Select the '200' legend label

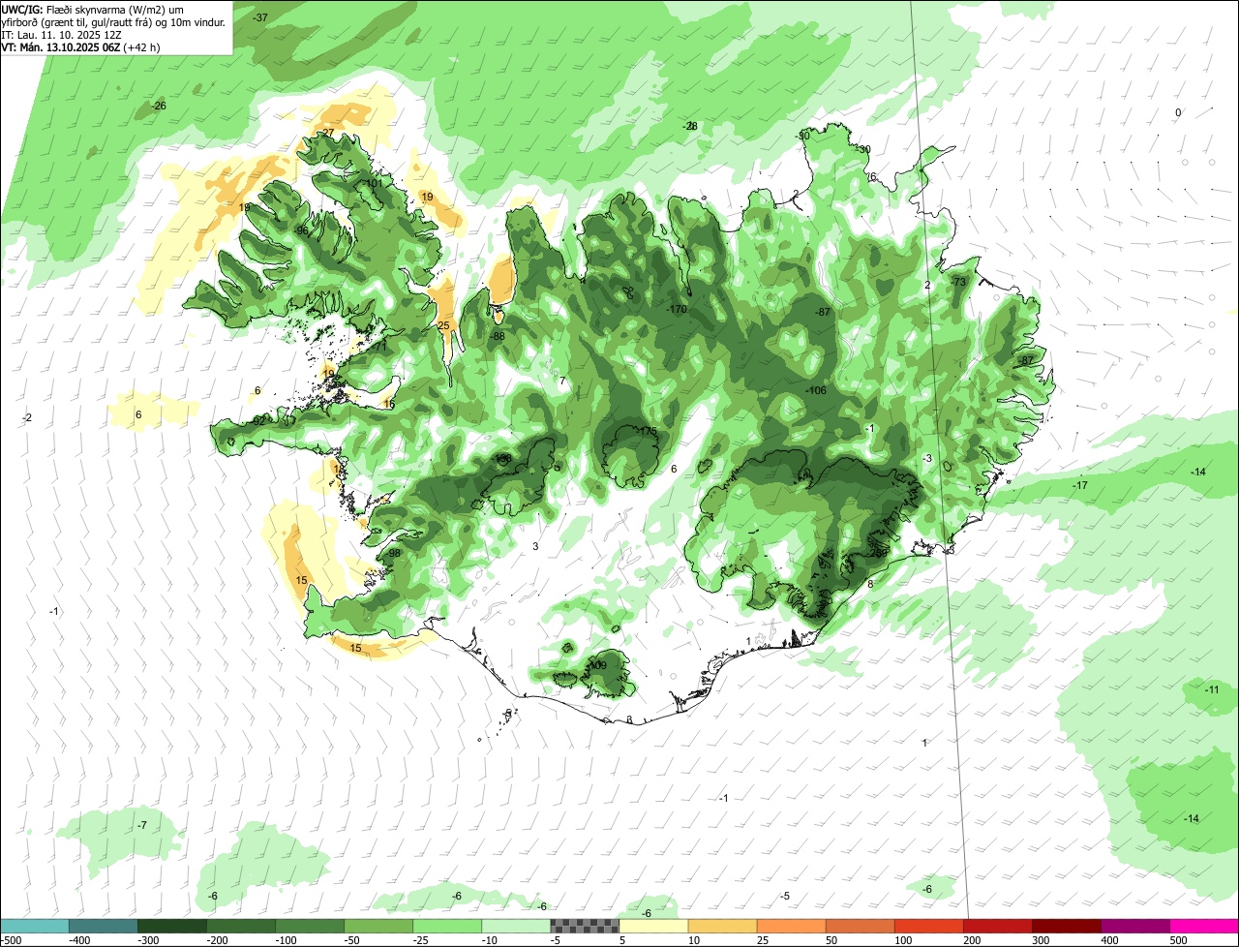[972, 940]
